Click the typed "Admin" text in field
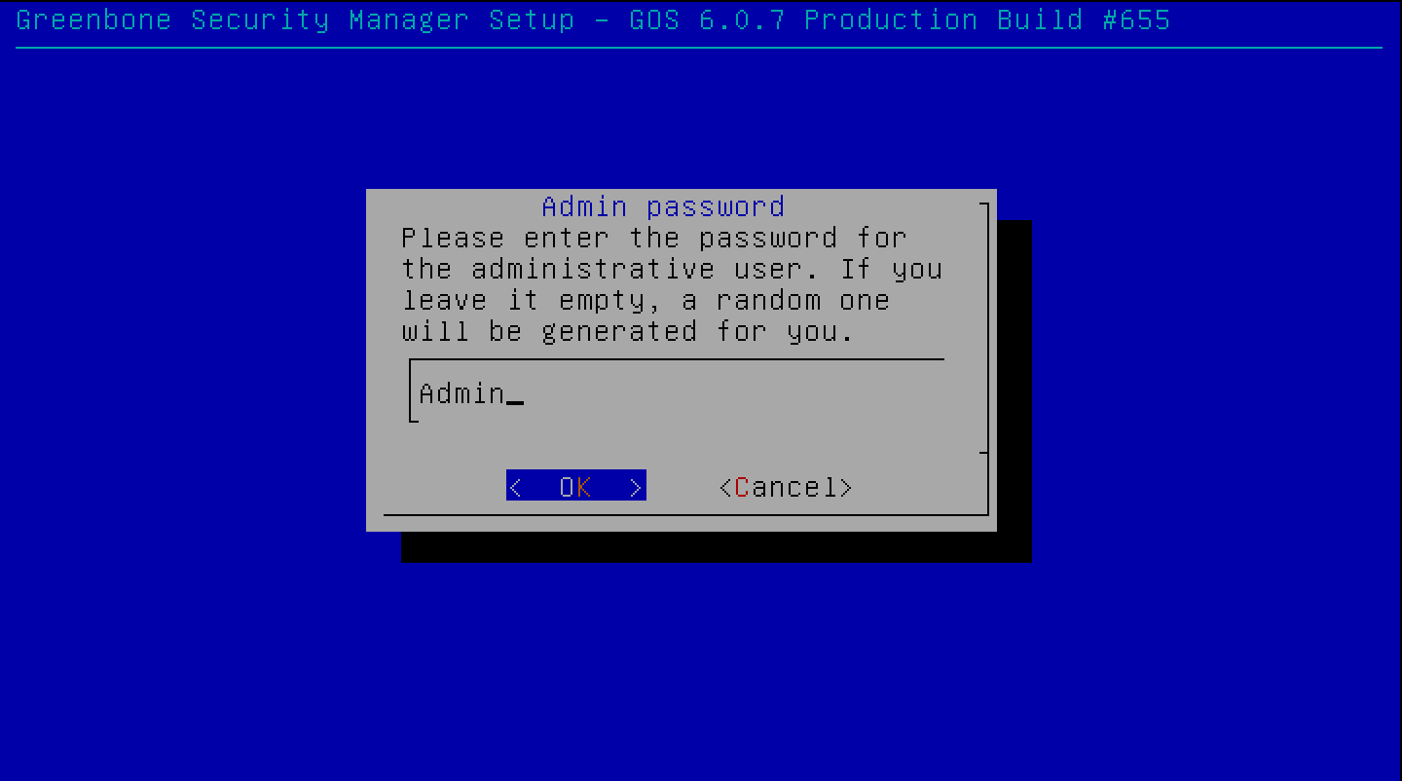 coord(462,392)
